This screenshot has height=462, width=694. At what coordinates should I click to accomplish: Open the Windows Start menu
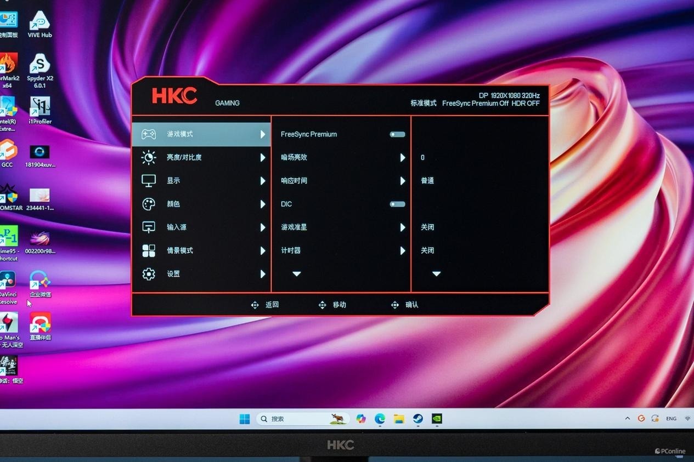click(x=245, y=419)
